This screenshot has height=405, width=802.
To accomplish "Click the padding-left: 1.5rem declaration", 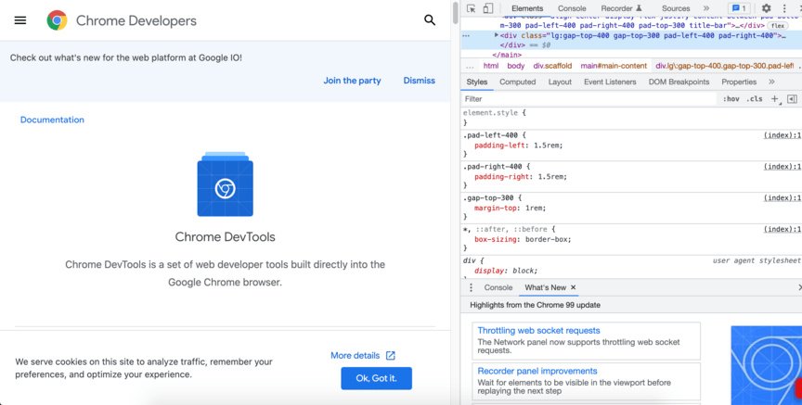I will coord(518,146).
